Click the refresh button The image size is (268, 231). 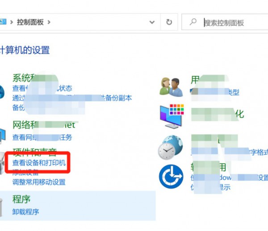coord(169,22)
